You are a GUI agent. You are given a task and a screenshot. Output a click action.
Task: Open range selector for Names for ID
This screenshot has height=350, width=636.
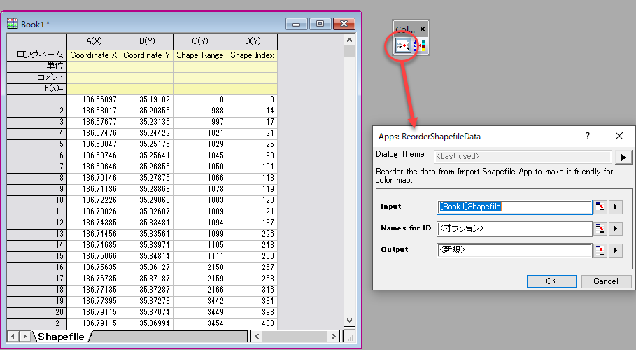(x=600, y=229)
